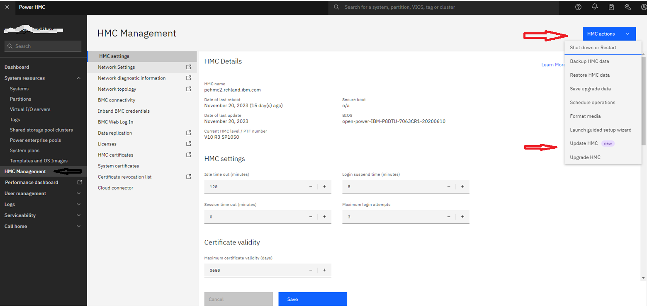Choose Restore HMC data
647x307 pixels.
(x=603, y=75)
